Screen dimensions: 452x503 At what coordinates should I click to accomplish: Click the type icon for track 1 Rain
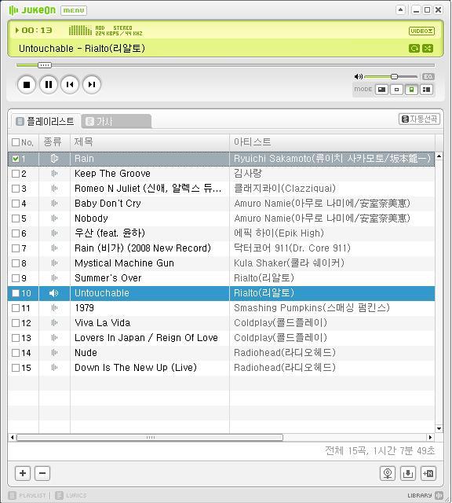[54, 159]
